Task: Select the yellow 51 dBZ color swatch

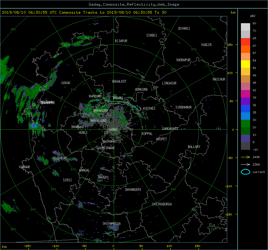Action: pyautogui.click(x=245, y=64)
